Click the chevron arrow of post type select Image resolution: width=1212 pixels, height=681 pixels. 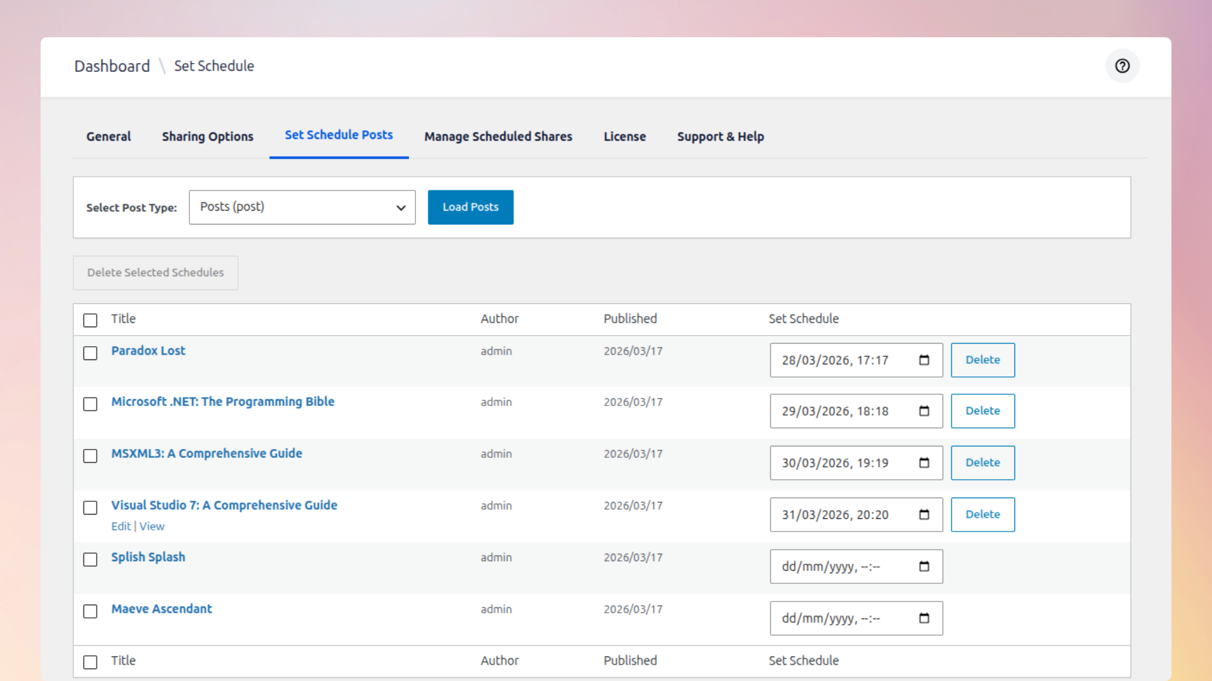(x=401, y=207)
